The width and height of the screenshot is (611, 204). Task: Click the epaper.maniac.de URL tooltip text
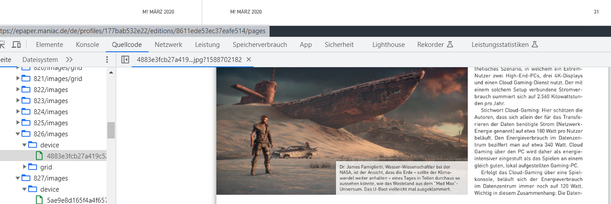click(133, 31)
